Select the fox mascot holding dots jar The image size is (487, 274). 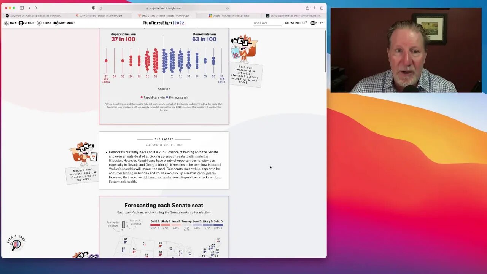coord(244,49)
